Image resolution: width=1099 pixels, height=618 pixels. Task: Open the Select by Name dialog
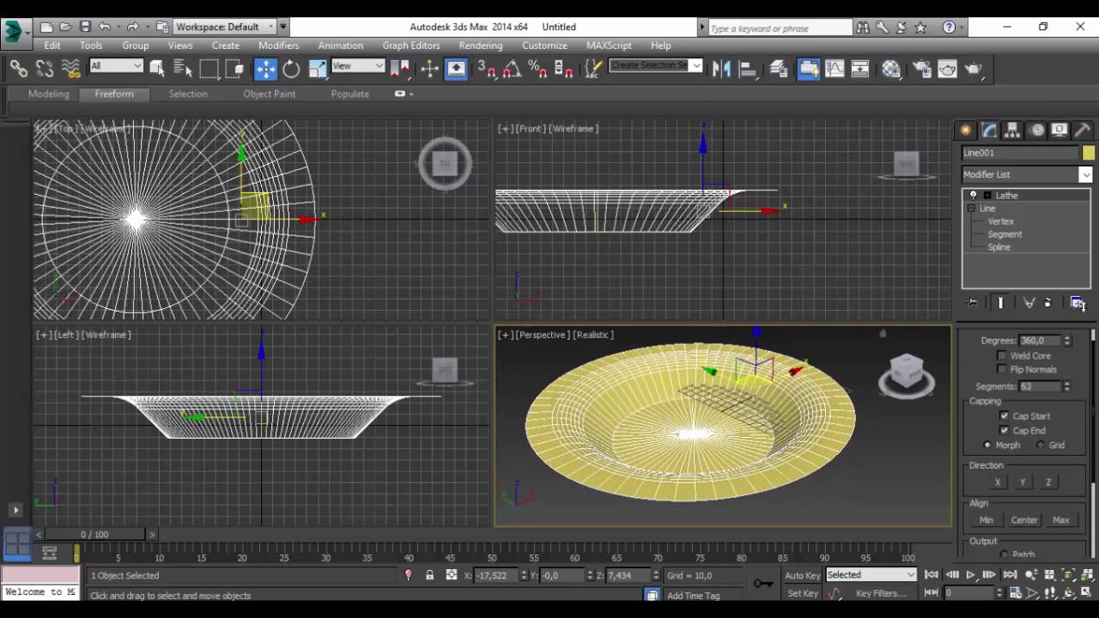tap(183, 69)
